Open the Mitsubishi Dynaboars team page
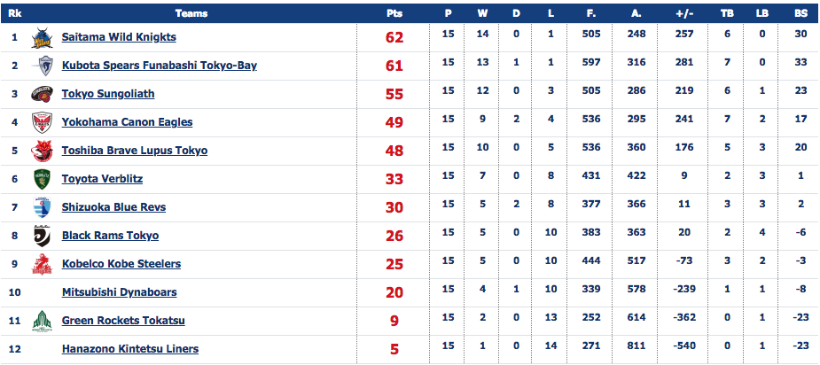 tap(120, 291)
